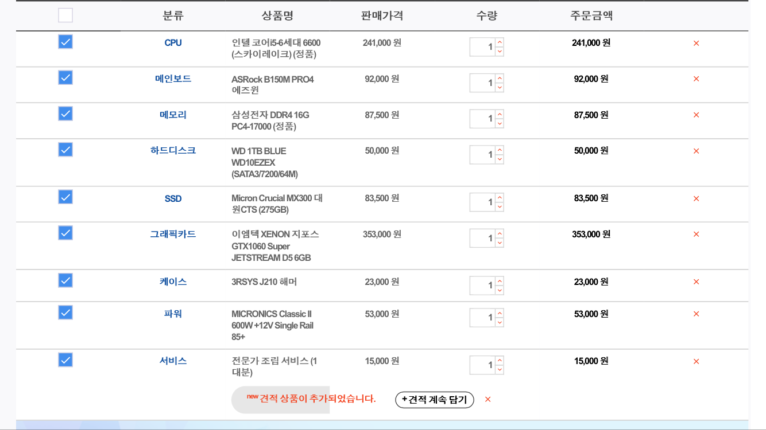
Task: Decrease 서비스 quantity with down arrow
Action: point(500,370)
